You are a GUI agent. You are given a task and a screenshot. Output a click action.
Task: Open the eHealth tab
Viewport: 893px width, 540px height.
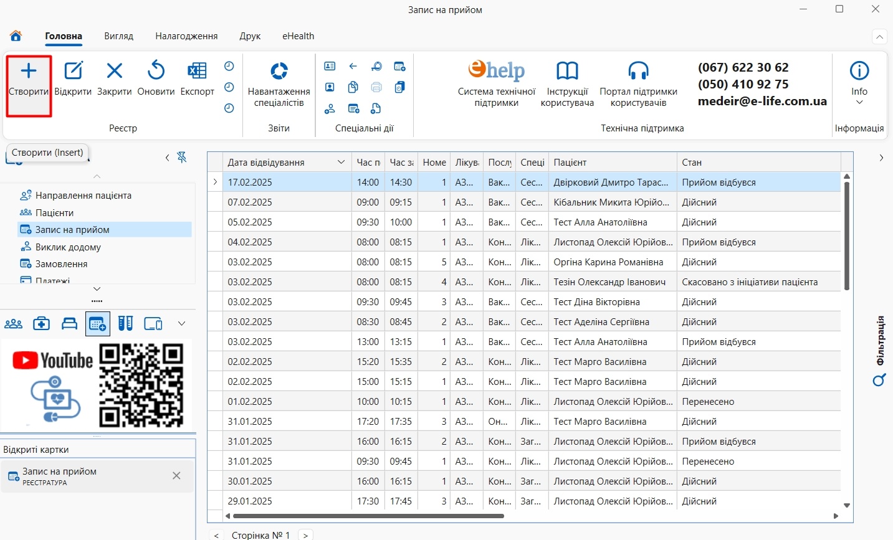click(298, 36)
